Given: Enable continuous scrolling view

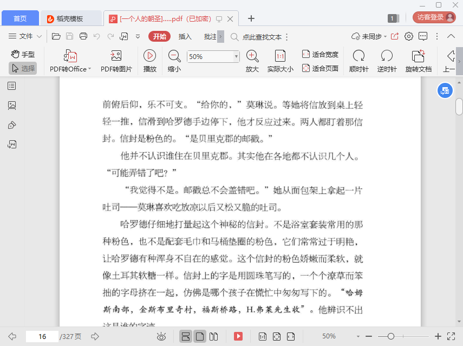Looking at the screenshot, I should point(186,336).
